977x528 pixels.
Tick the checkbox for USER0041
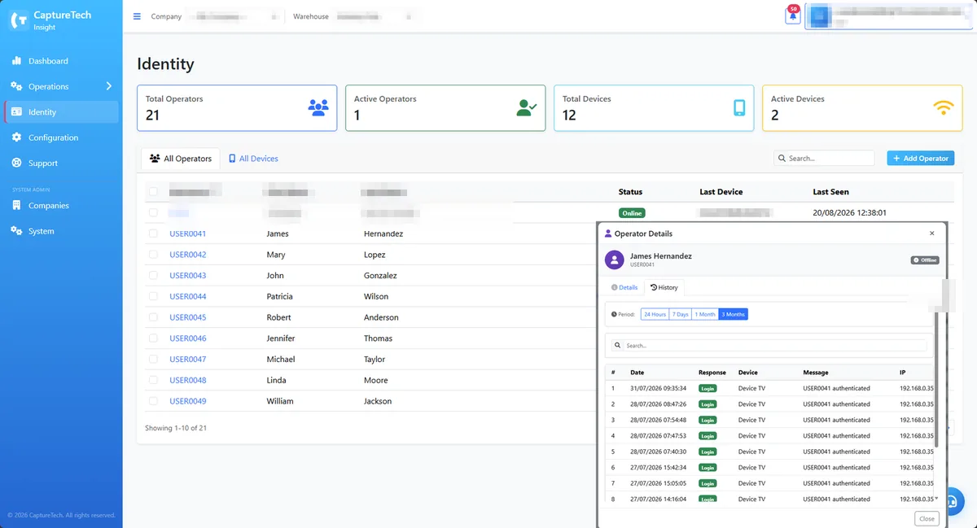(153, 233)
